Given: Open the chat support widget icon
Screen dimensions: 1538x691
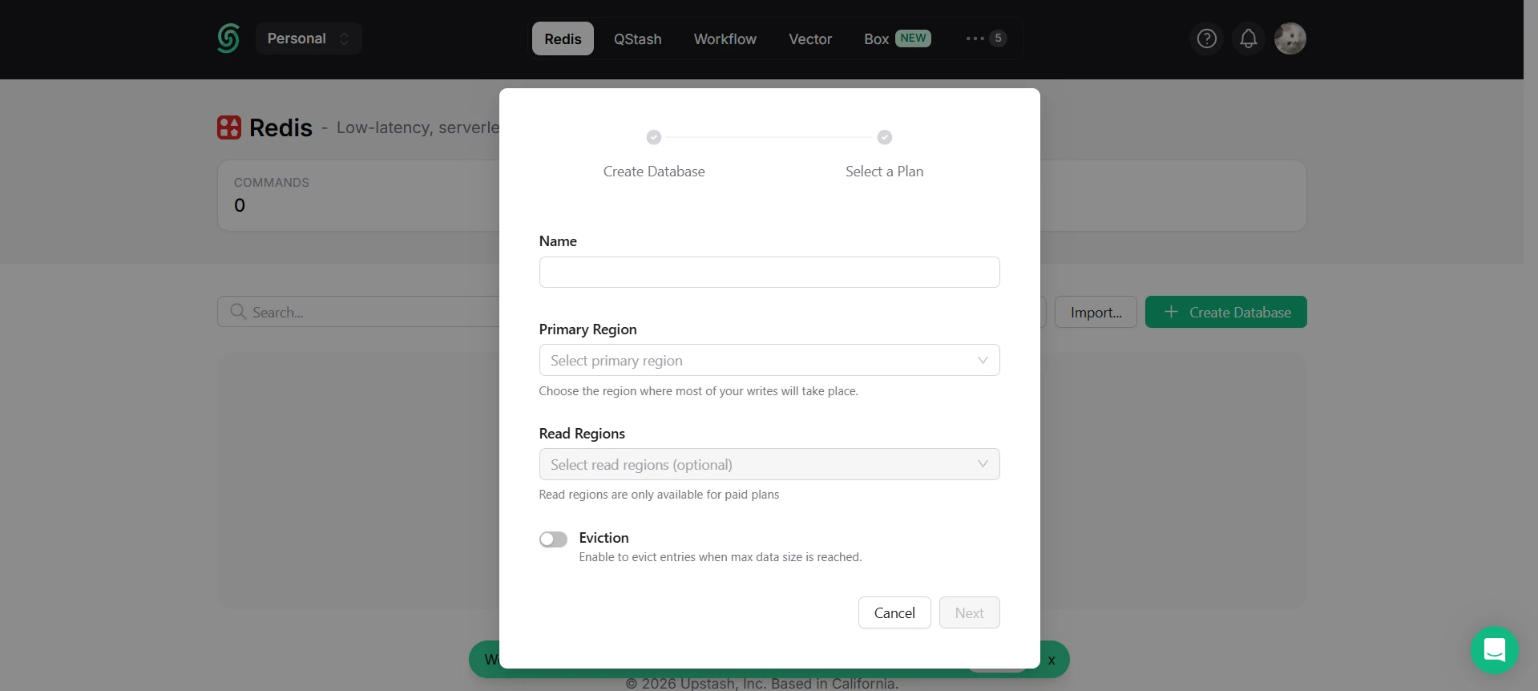Looking at the screenshot, I should pyautogui.click(x=1494, y=649).
